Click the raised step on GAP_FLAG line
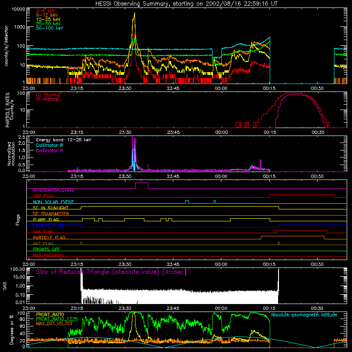This screenshot has height=352, width=352. coord(302,195)
